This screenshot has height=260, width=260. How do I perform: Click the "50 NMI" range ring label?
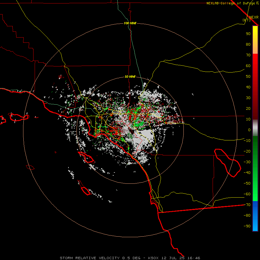[130, 77]
